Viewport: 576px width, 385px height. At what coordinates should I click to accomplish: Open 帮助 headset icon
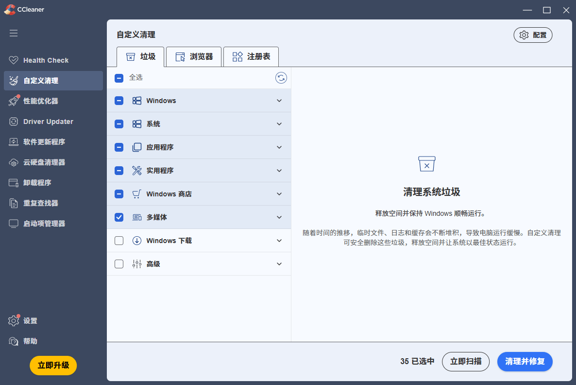tap(14, 341)
